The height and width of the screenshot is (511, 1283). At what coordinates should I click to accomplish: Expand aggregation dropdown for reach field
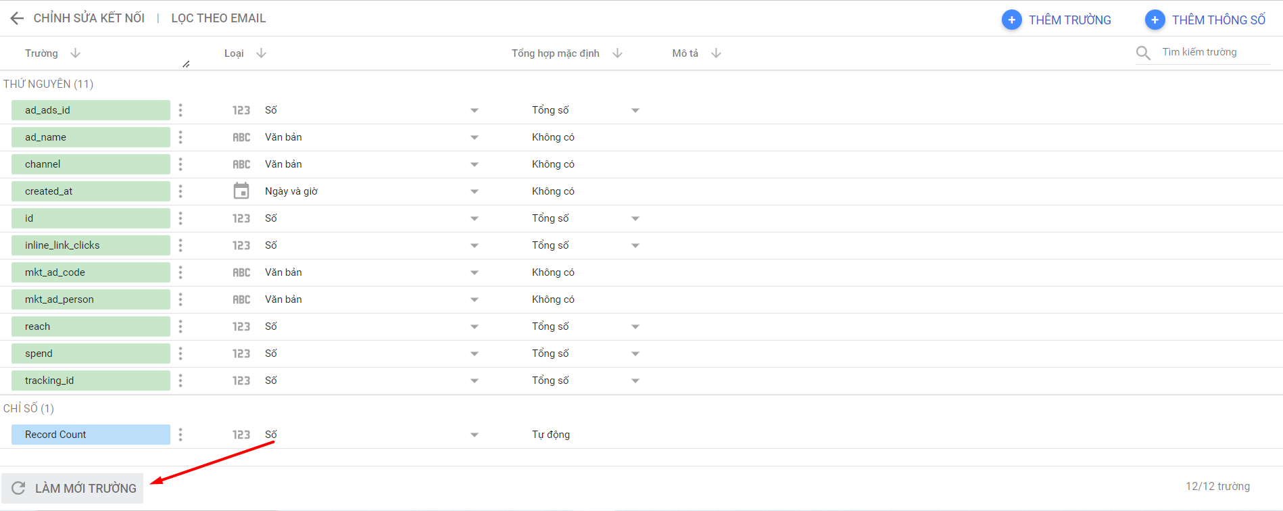(635, 326)
